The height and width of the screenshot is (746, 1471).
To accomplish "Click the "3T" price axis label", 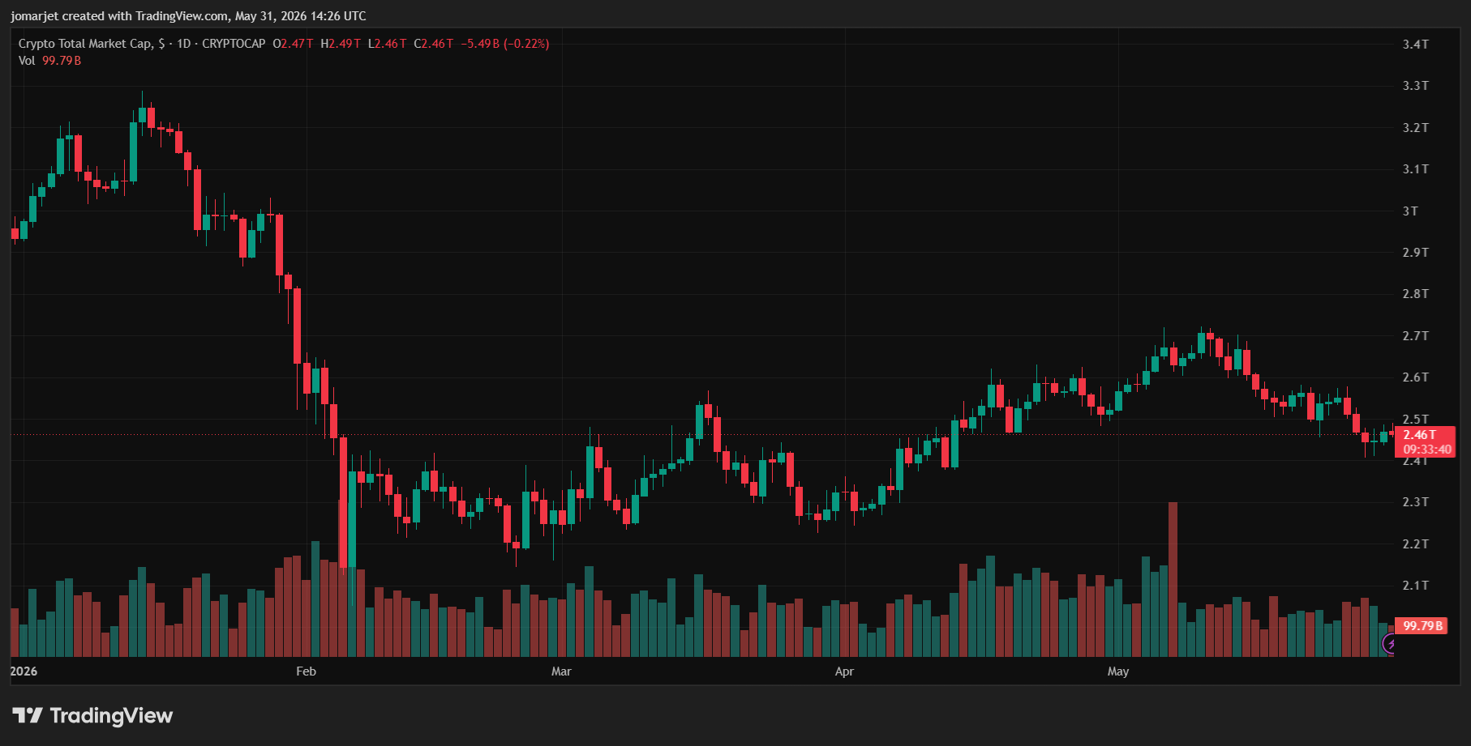I will pyautogui.click(x=1411, y=211).
